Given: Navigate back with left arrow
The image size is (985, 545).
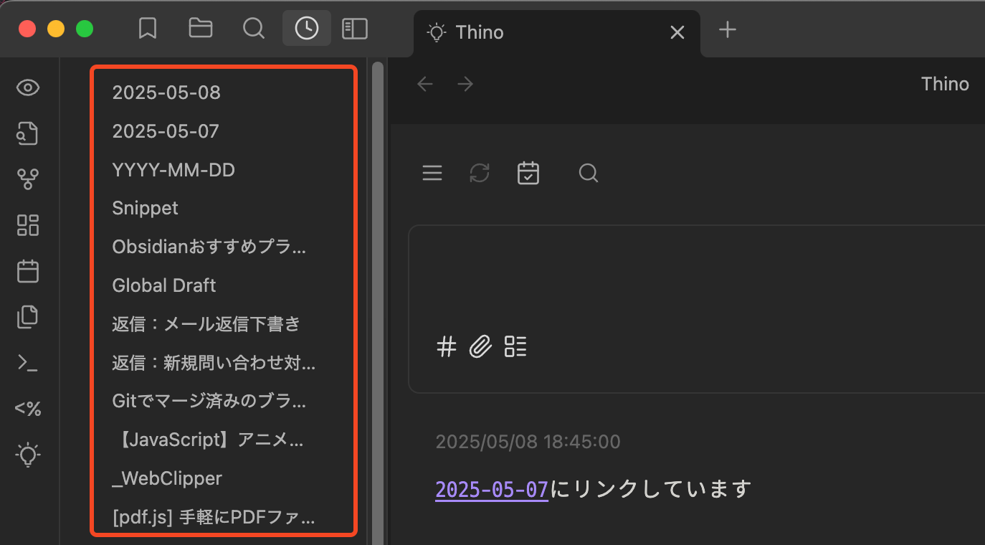Looking at the screenshot, I should click(x=425, y=85).
